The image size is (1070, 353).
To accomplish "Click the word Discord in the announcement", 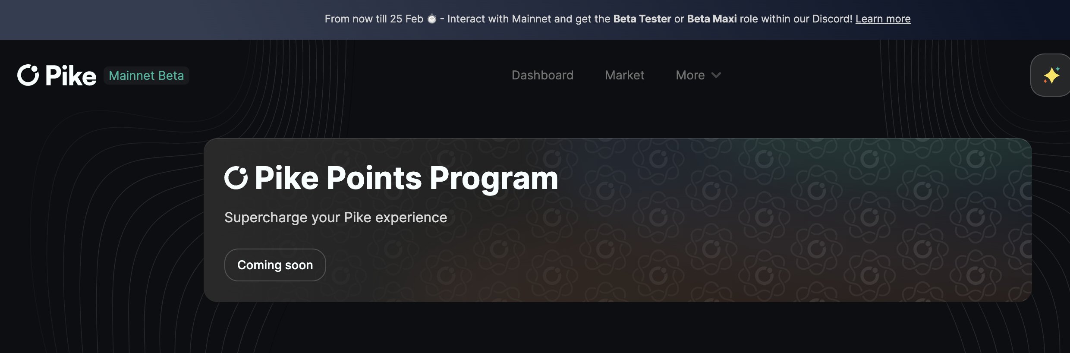I will pos(831,19).
